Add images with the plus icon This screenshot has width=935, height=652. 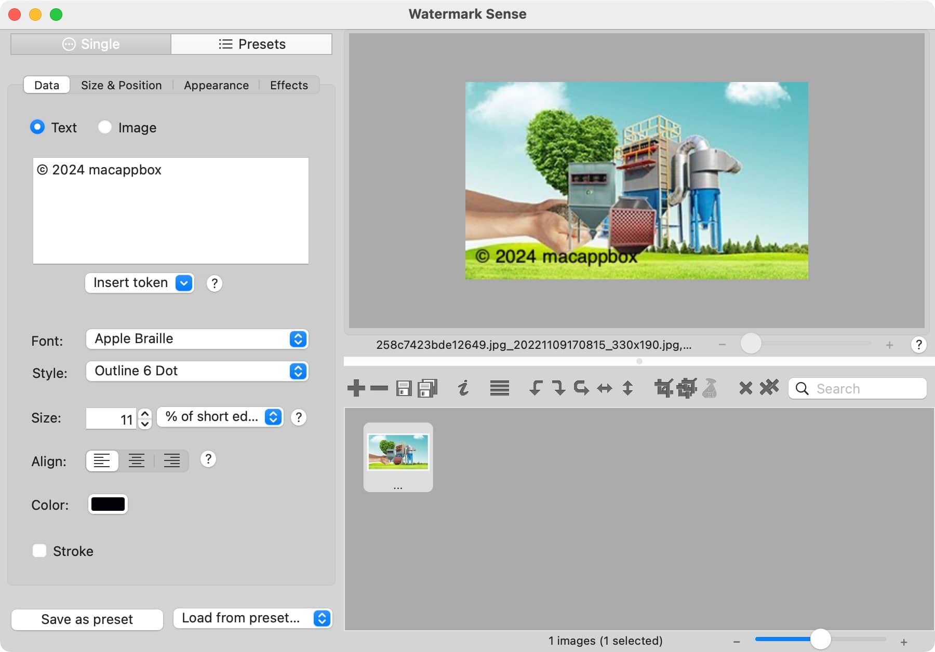coord(356,388)
